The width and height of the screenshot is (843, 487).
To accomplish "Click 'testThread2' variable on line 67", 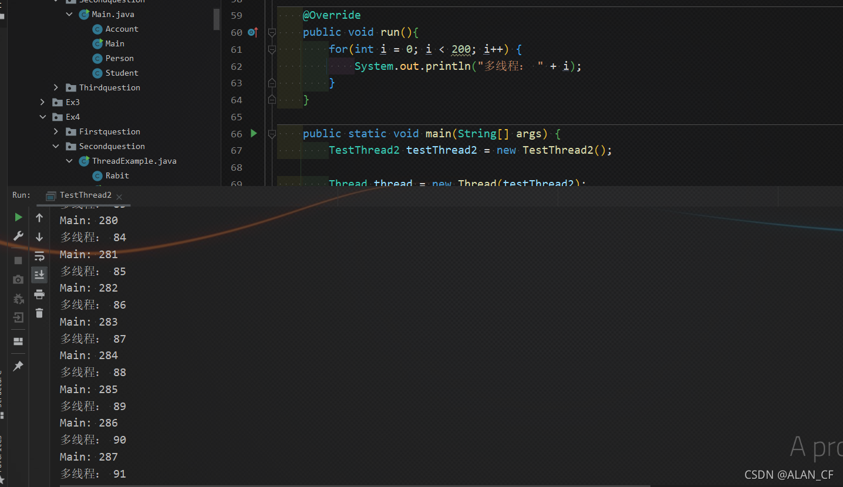I will pos(441,150).
